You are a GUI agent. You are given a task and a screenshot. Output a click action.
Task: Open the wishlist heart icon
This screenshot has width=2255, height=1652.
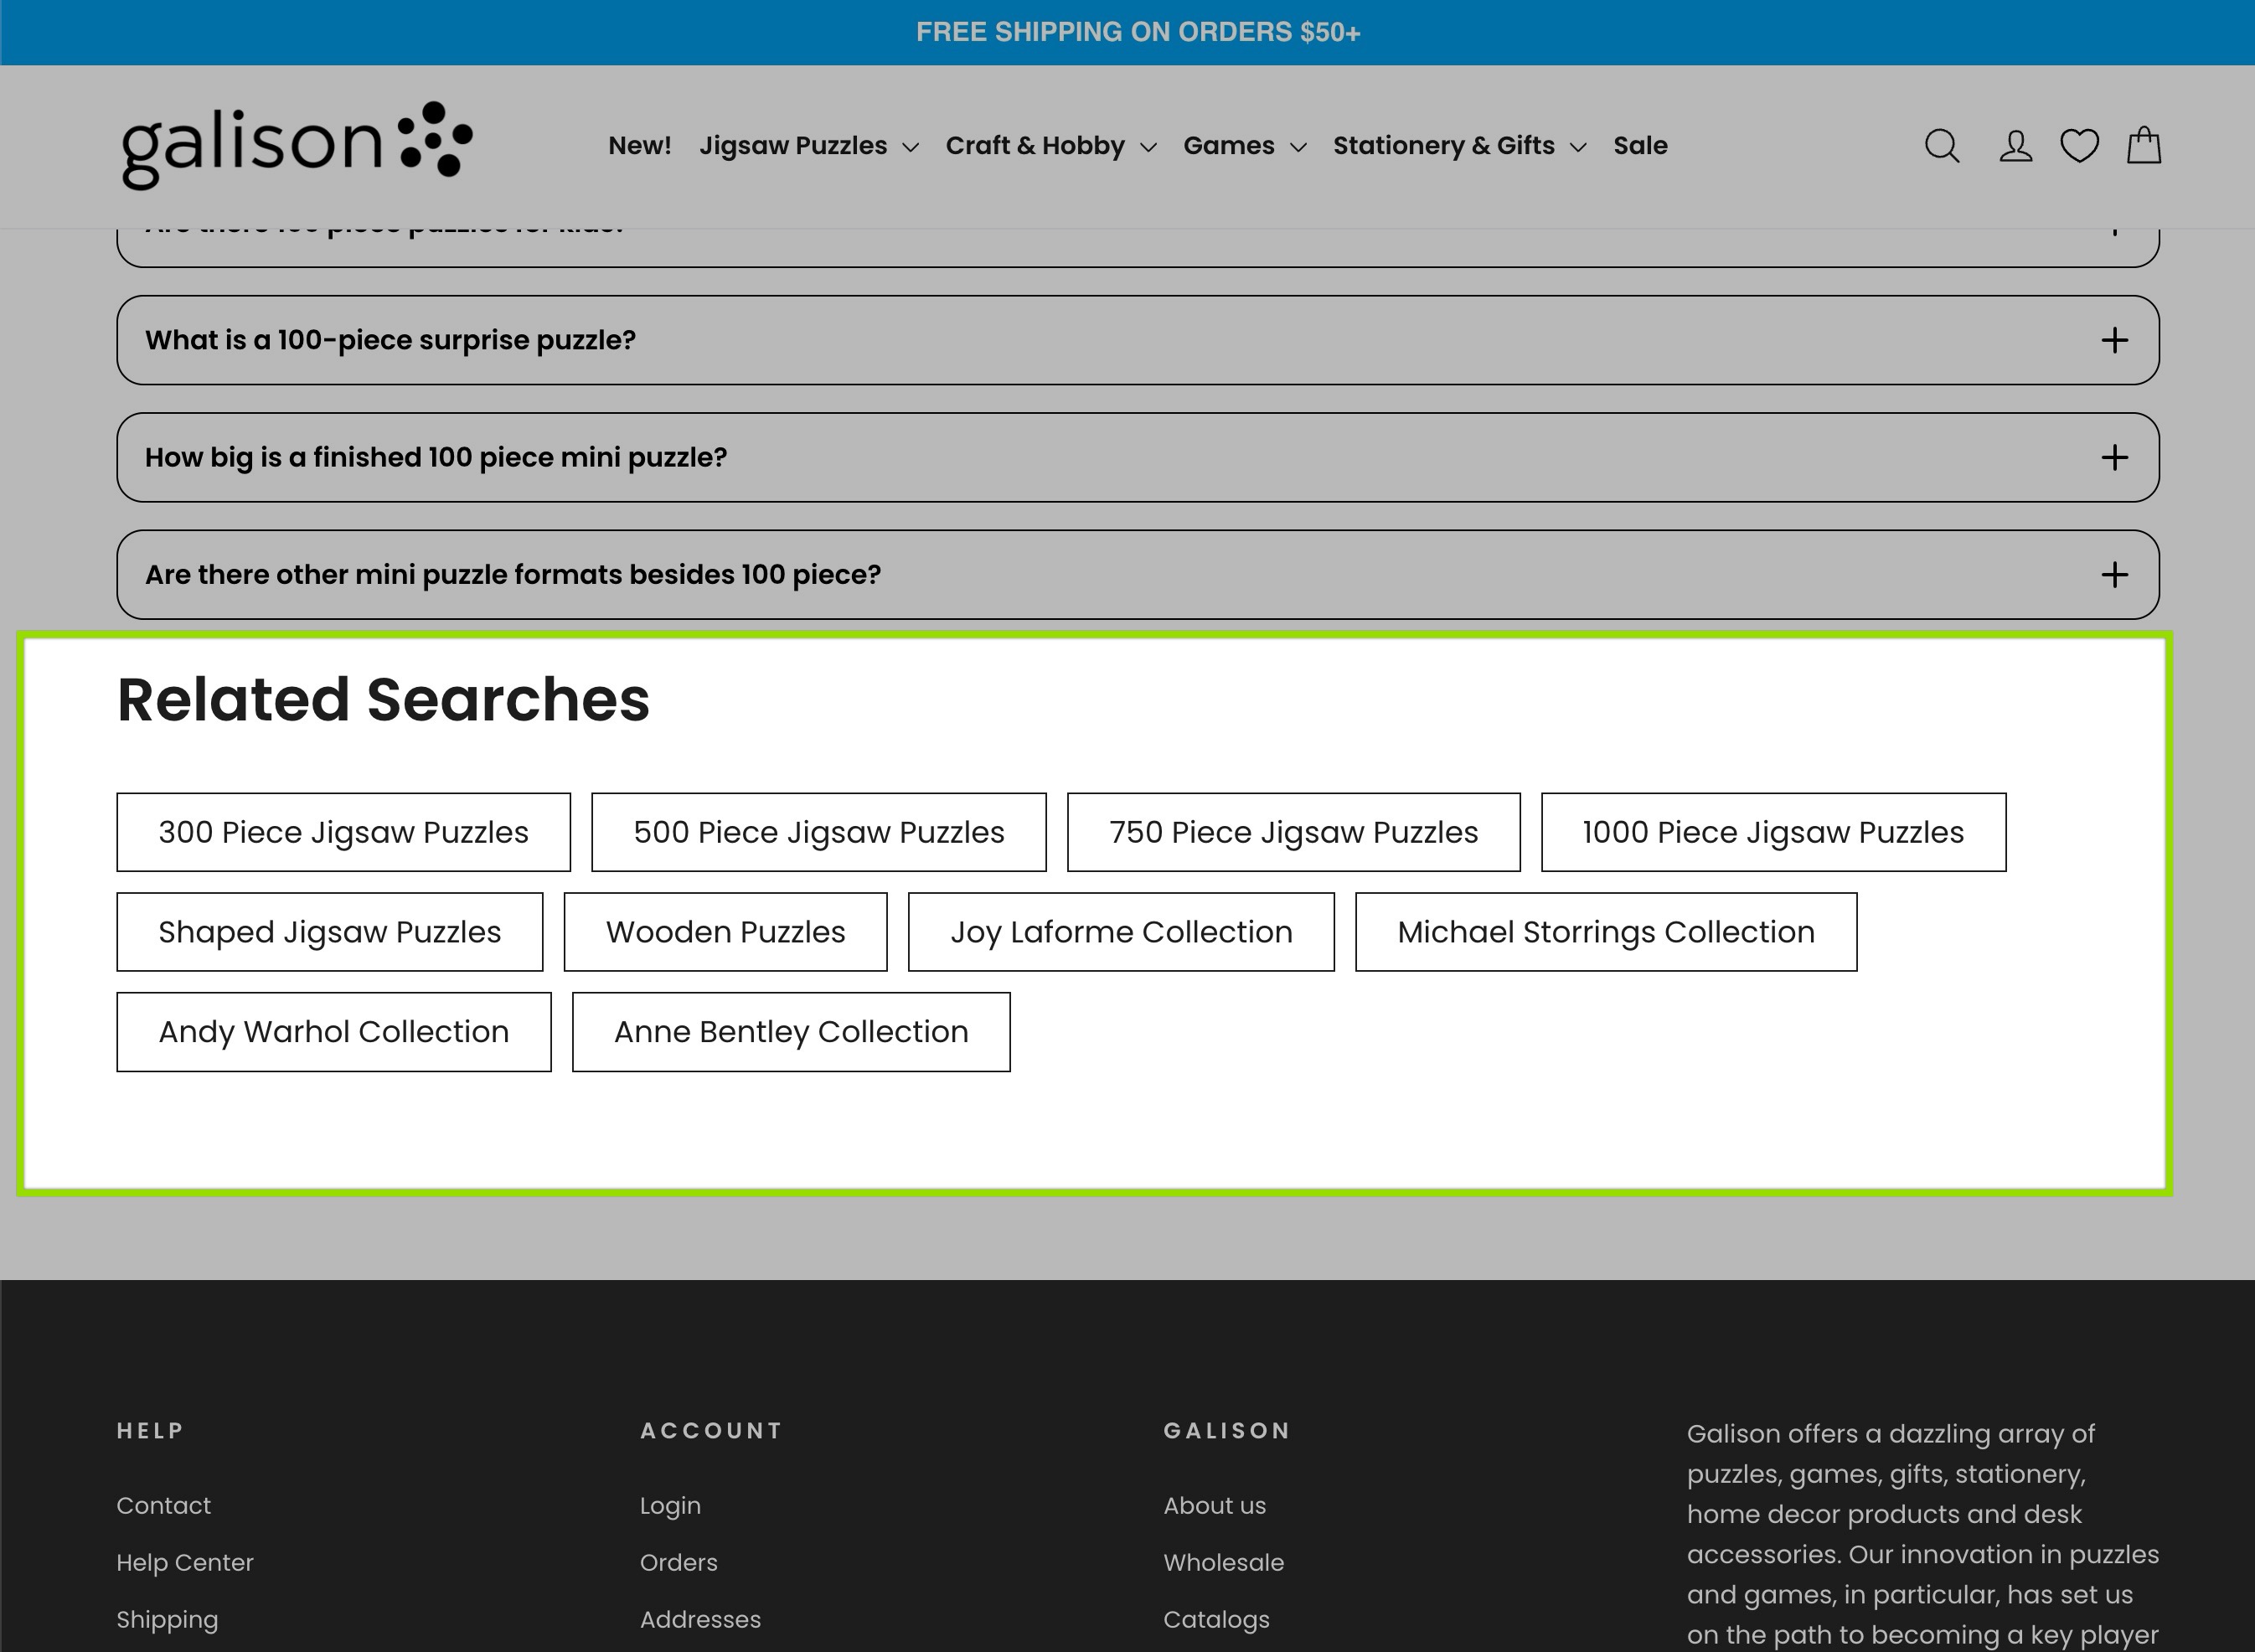click(2079, 146)
